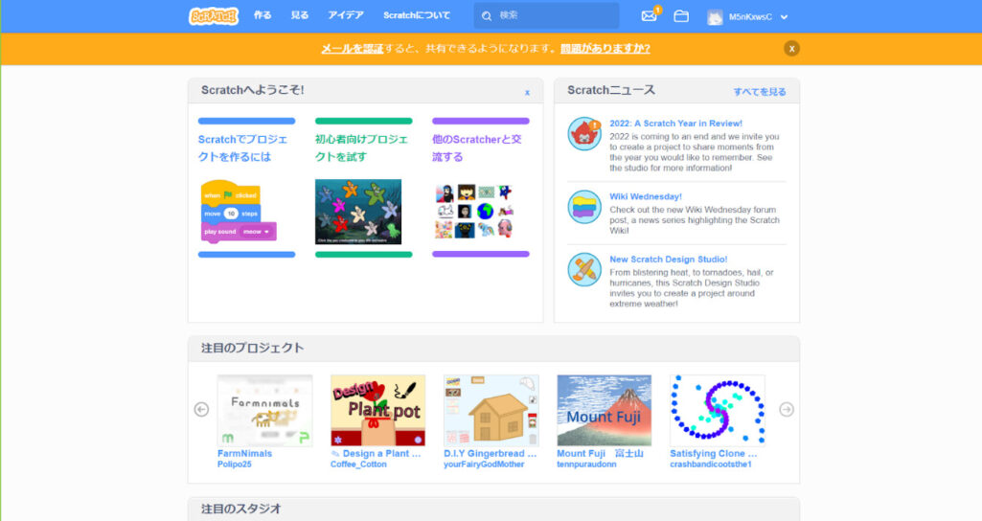This screenshot has width=982, height=521.
Task: Click the Mount Fuji 富士山 project title
Action: pos(600,453)
